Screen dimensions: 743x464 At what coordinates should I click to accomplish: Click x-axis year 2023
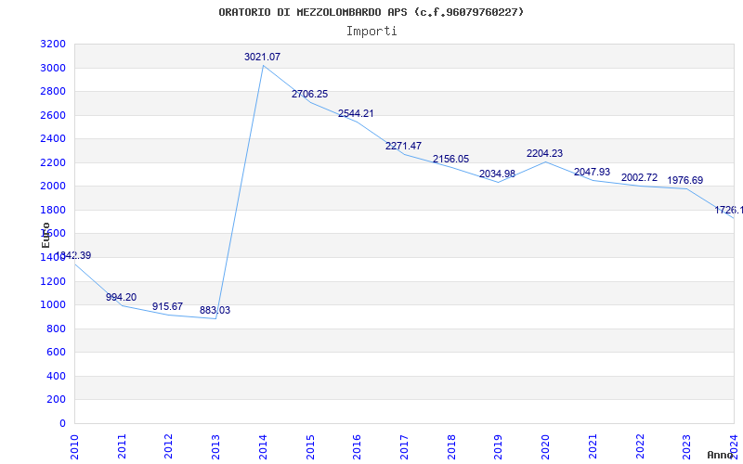[686, 447]
